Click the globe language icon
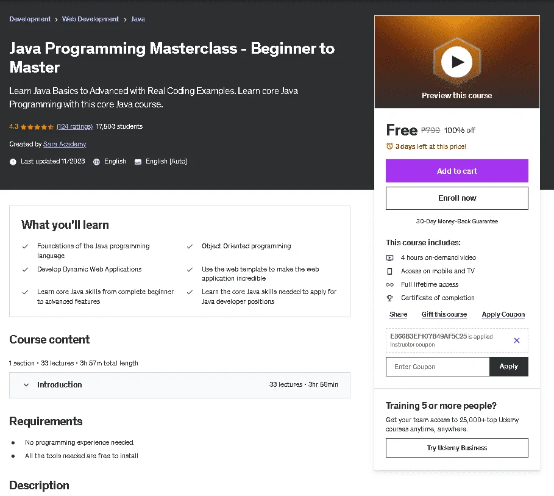This screenshot has width=554, height=496. tap(96, 162)
